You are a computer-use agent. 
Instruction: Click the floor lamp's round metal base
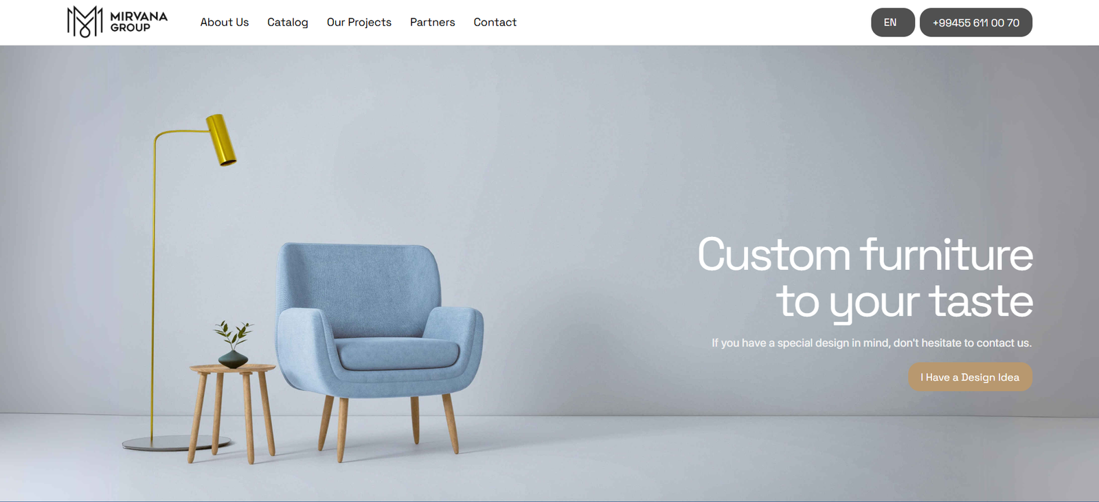pyautogui.click(x=177, y=443)
